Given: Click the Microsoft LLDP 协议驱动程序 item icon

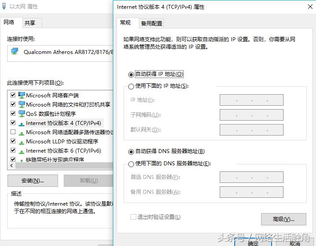Looking at the screenshot, I should 22,143.
